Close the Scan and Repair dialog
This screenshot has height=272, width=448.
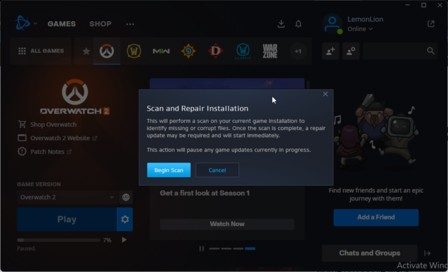(x=325, y=94)
